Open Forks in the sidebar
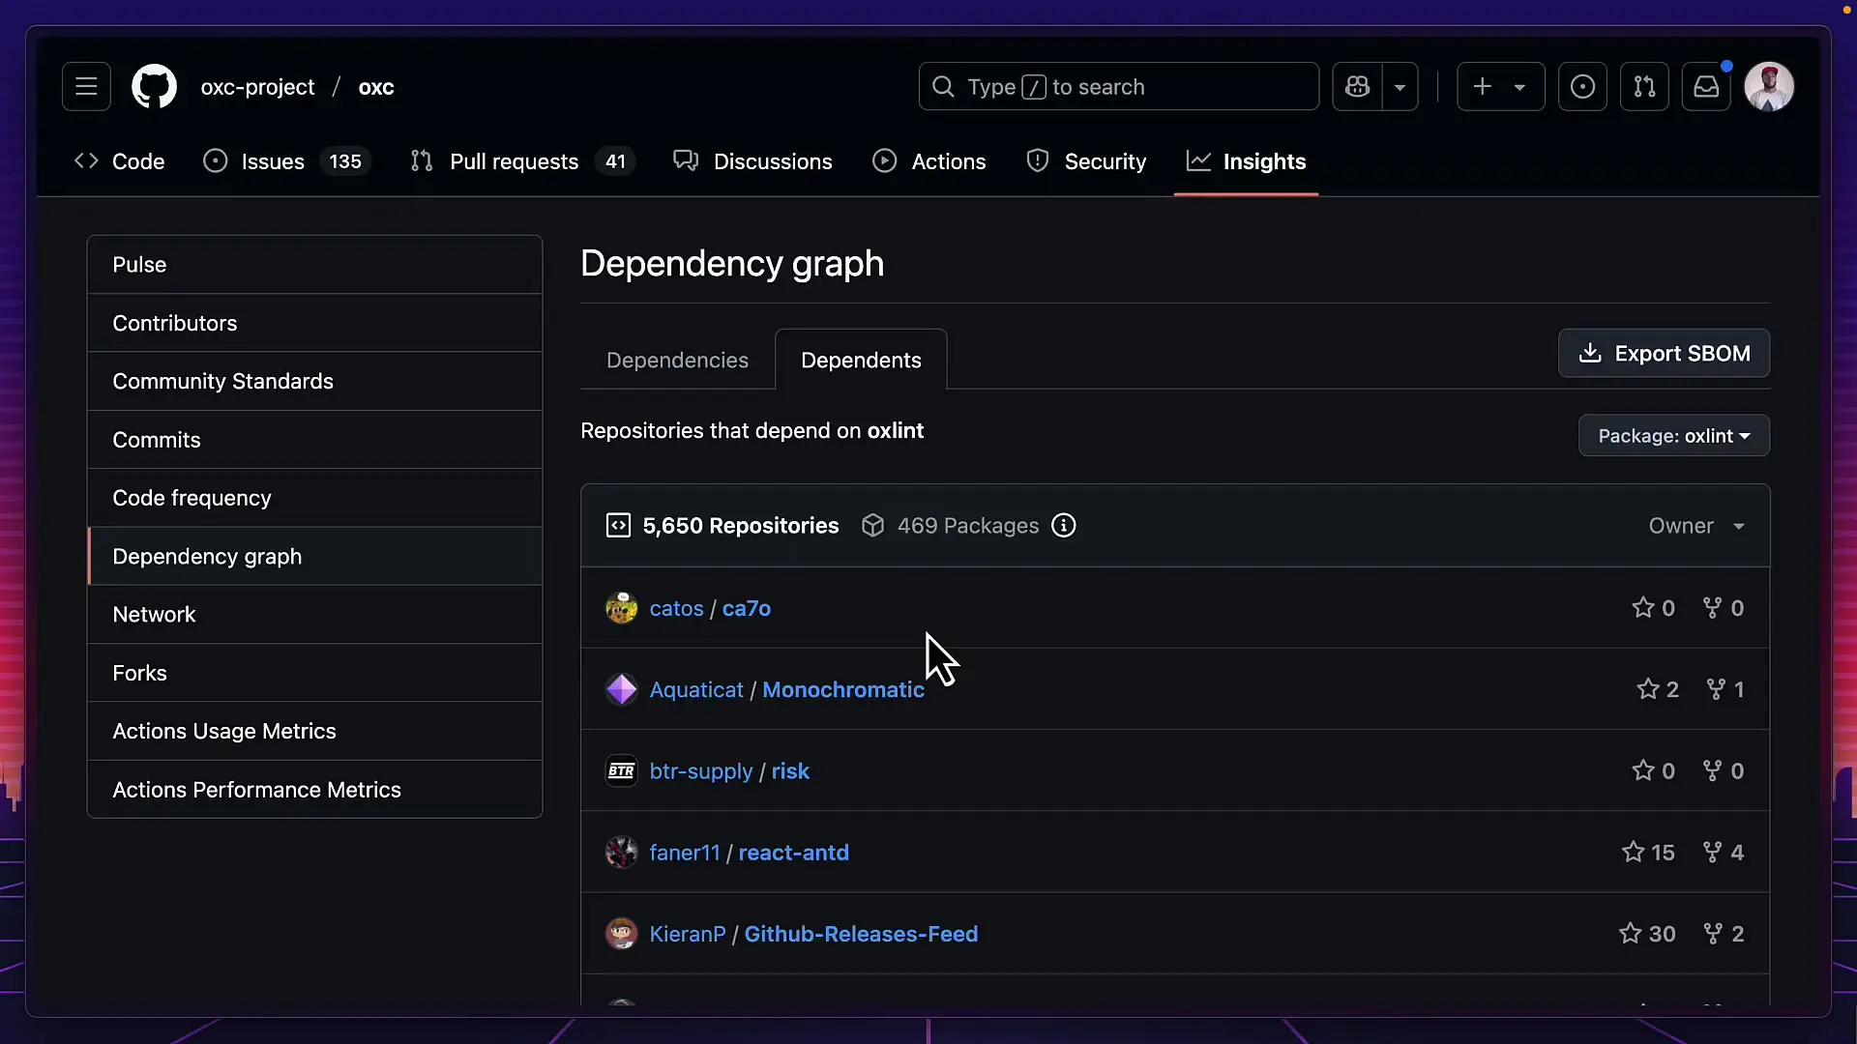1857x1044 pixels. click(314, 673)
